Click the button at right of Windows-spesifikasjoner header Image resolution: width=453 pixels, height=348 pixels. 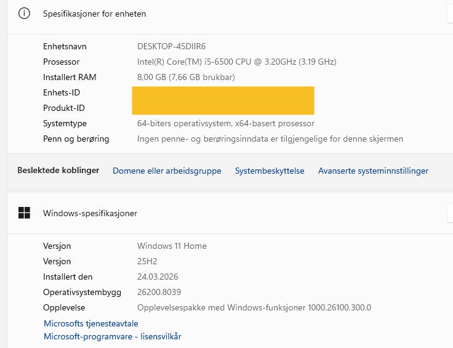click(450, 213)
